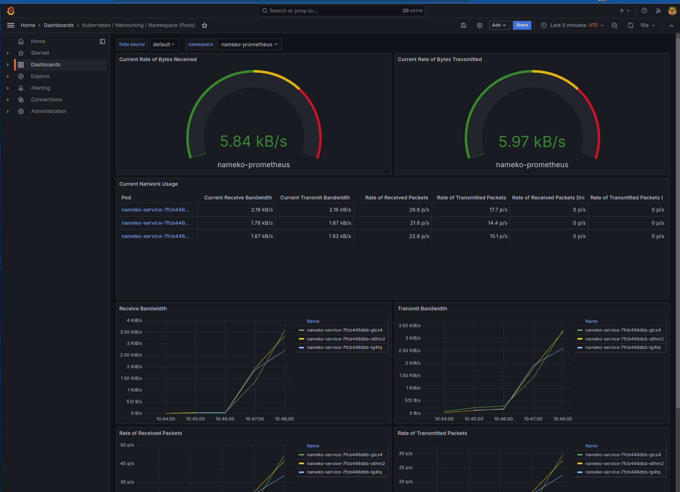The image size is (680, 492).
Task: Refresh the dashboard now
Action: point(631,25)
